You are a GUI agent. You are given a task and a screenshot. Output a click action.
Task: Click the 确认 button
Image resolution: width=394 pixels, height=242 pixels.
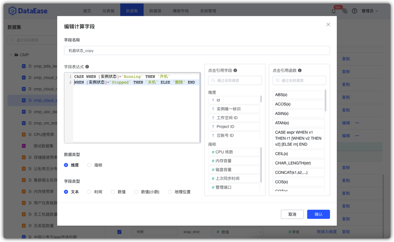[319, 214]
